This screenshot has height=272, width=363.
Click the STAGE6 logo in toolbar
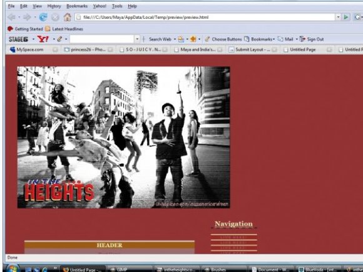[x=19, y=39]
